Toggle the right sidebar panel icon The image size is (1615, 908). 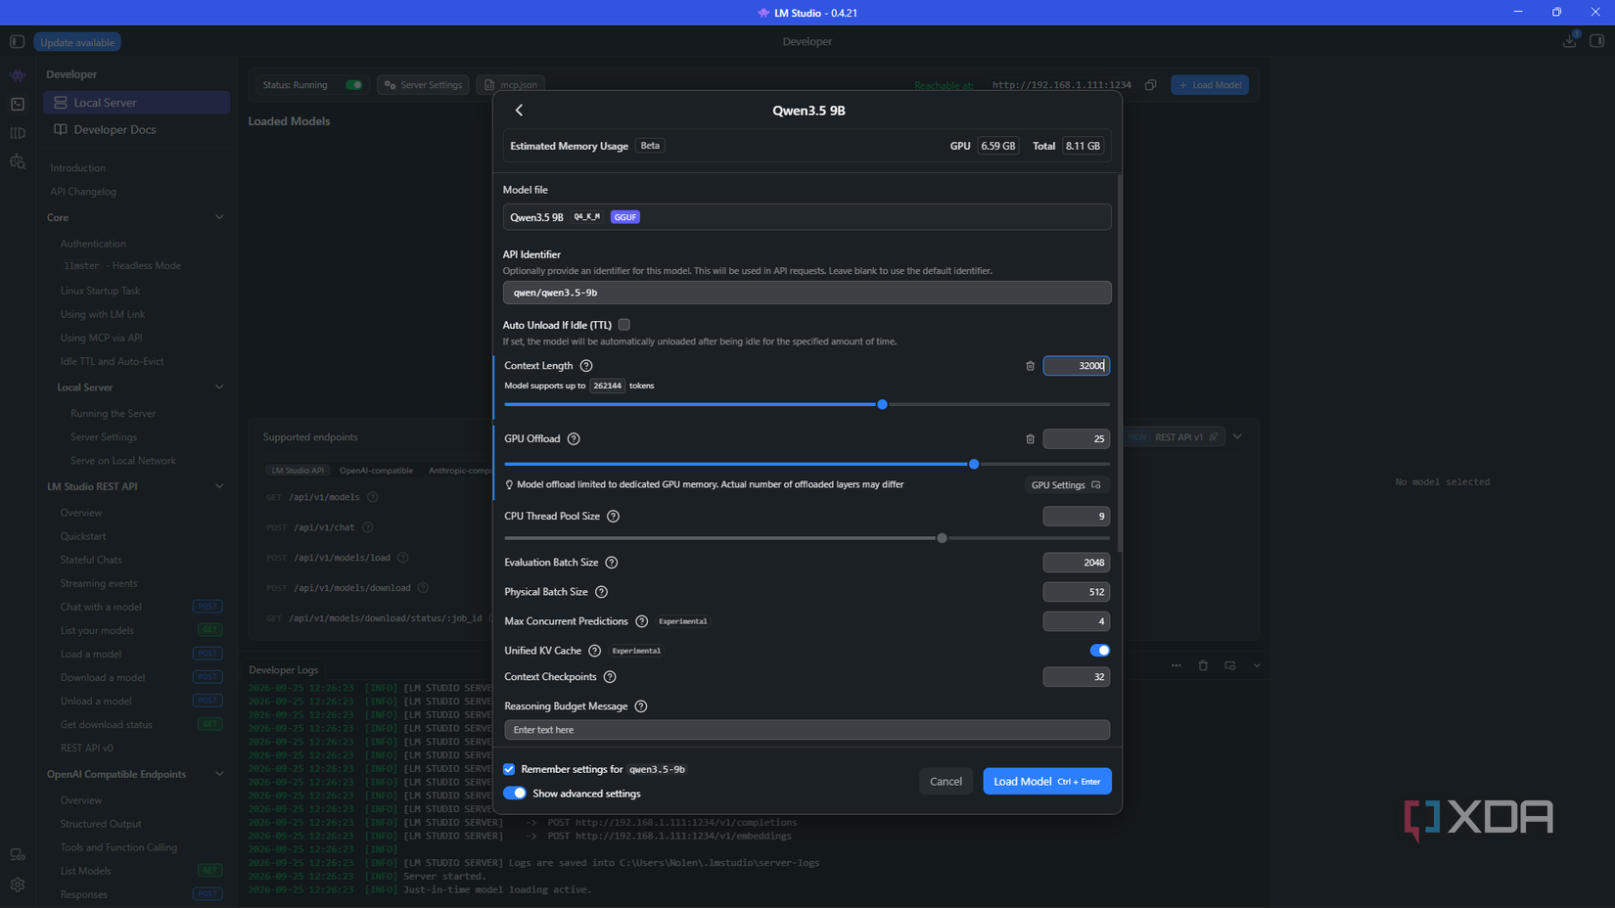point(1597,41)
